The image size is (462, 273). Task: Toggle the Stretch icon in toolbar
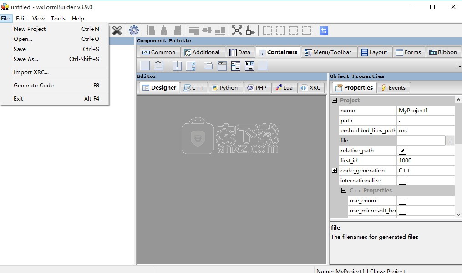tap(250, 30)
